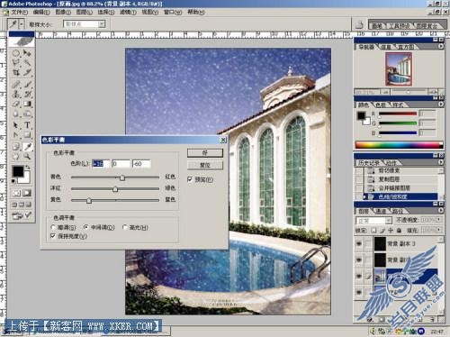Open the 不透明度 opacity arrow

click(x=439, y=220)
